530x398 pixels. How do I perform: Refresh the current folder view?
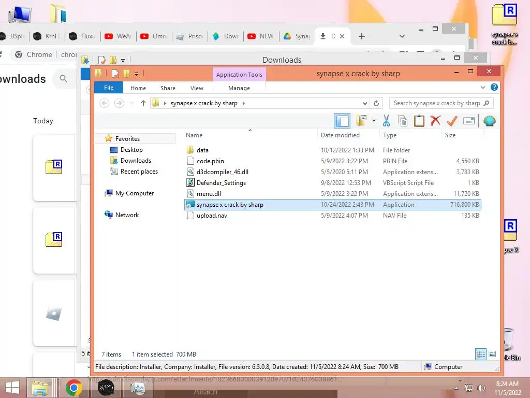click(x=376, y=103)
